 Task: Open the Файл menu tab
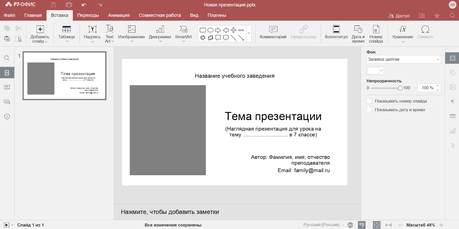click(x=9, y=15)
